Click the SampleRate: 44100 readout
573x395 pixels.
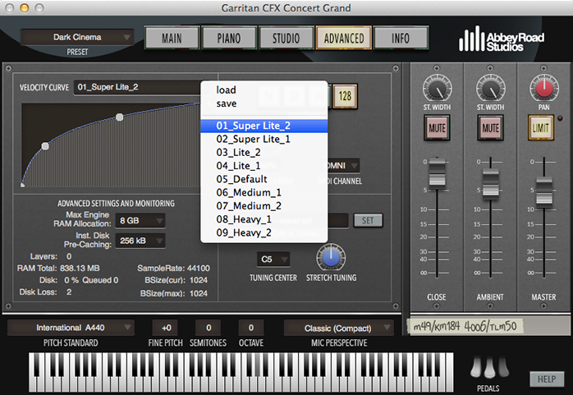(173, 269)
